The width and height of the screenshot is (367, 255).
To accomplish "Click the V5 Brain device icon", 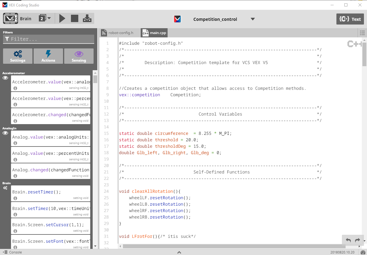I will (x=11, y=18).
